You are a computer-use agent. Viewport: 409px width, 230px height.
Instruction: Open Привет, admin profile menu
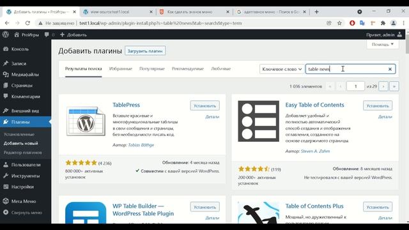tap(384, 34)
